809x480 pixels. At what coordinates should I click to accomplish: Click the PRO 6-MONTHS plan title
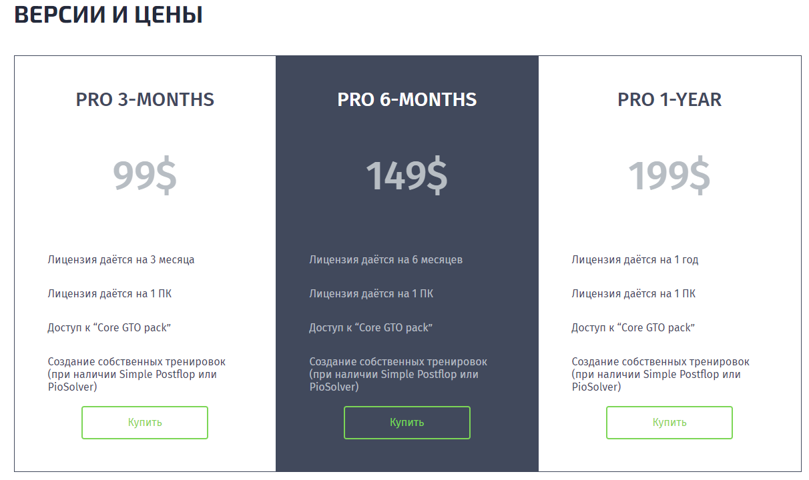407,99
